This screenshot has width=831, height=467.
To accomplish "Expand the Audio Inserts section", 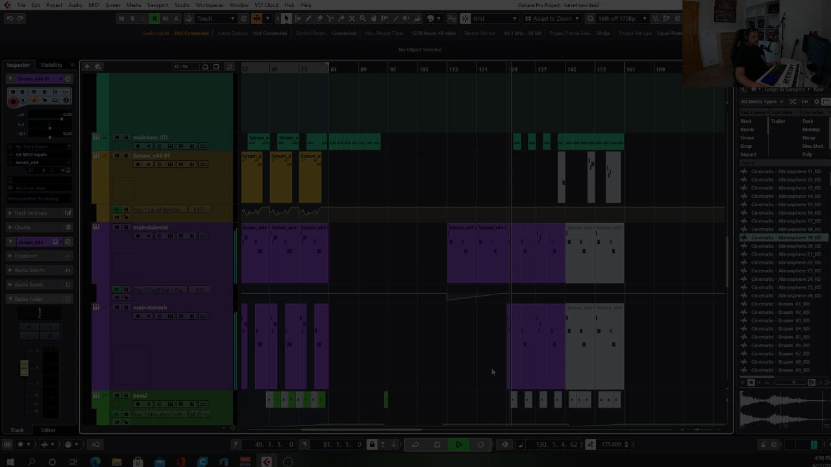I will click(40, 270).
